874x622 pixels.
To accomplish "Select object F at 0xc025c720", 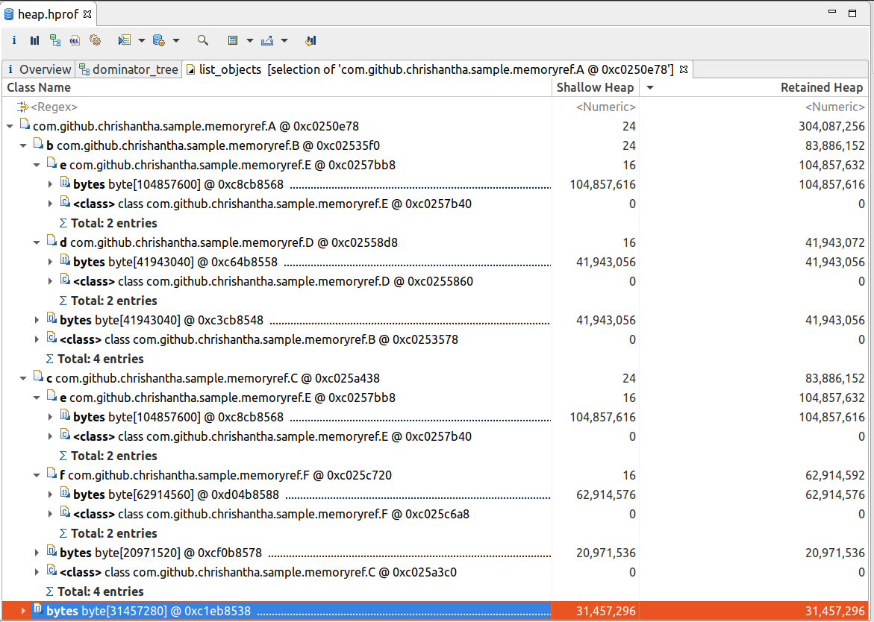I will [x=149, y=475].
